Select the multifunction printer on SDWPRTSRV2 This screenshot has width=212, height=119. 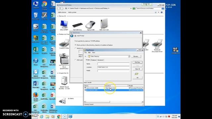click(64, 59)
